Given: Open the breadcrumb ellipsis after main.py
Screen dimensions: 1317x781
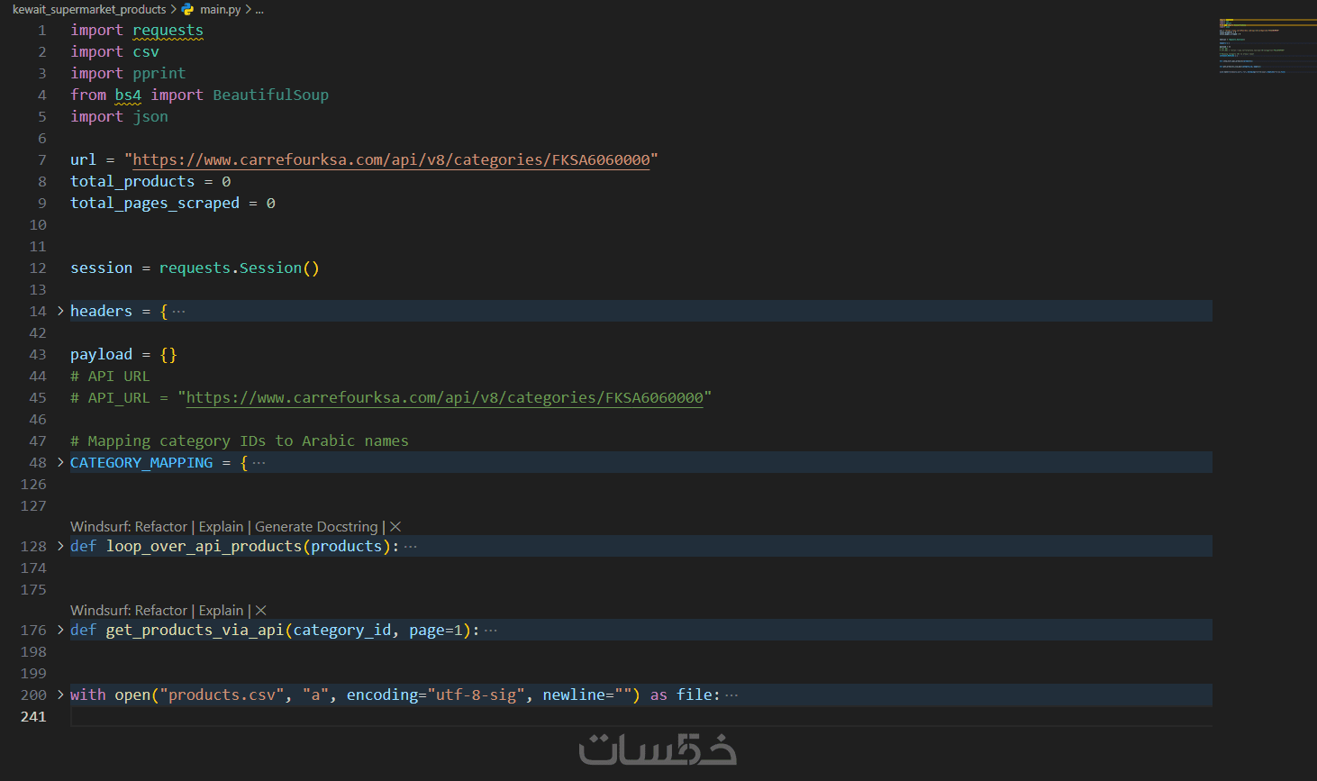Looking at the screenshot, I should (259, 10).
